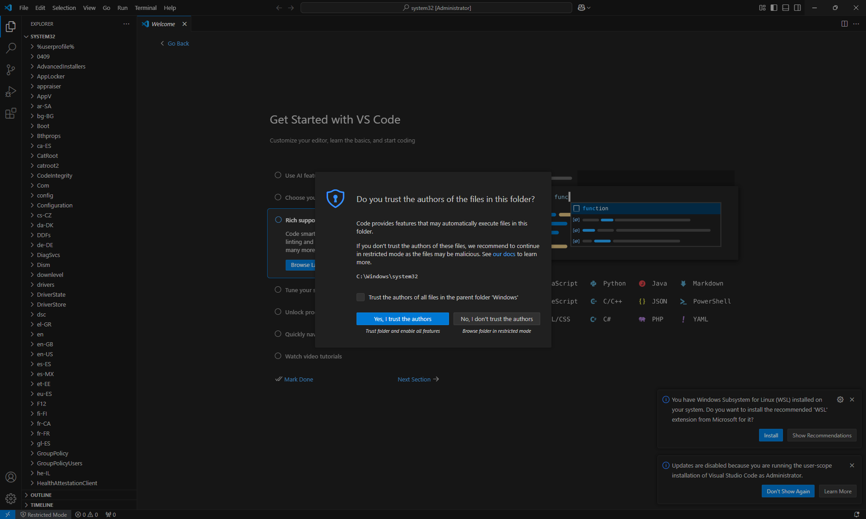Toggle the Secondary Side Bar icon
The image size is (866, 519).
click(x=797, y=8)
